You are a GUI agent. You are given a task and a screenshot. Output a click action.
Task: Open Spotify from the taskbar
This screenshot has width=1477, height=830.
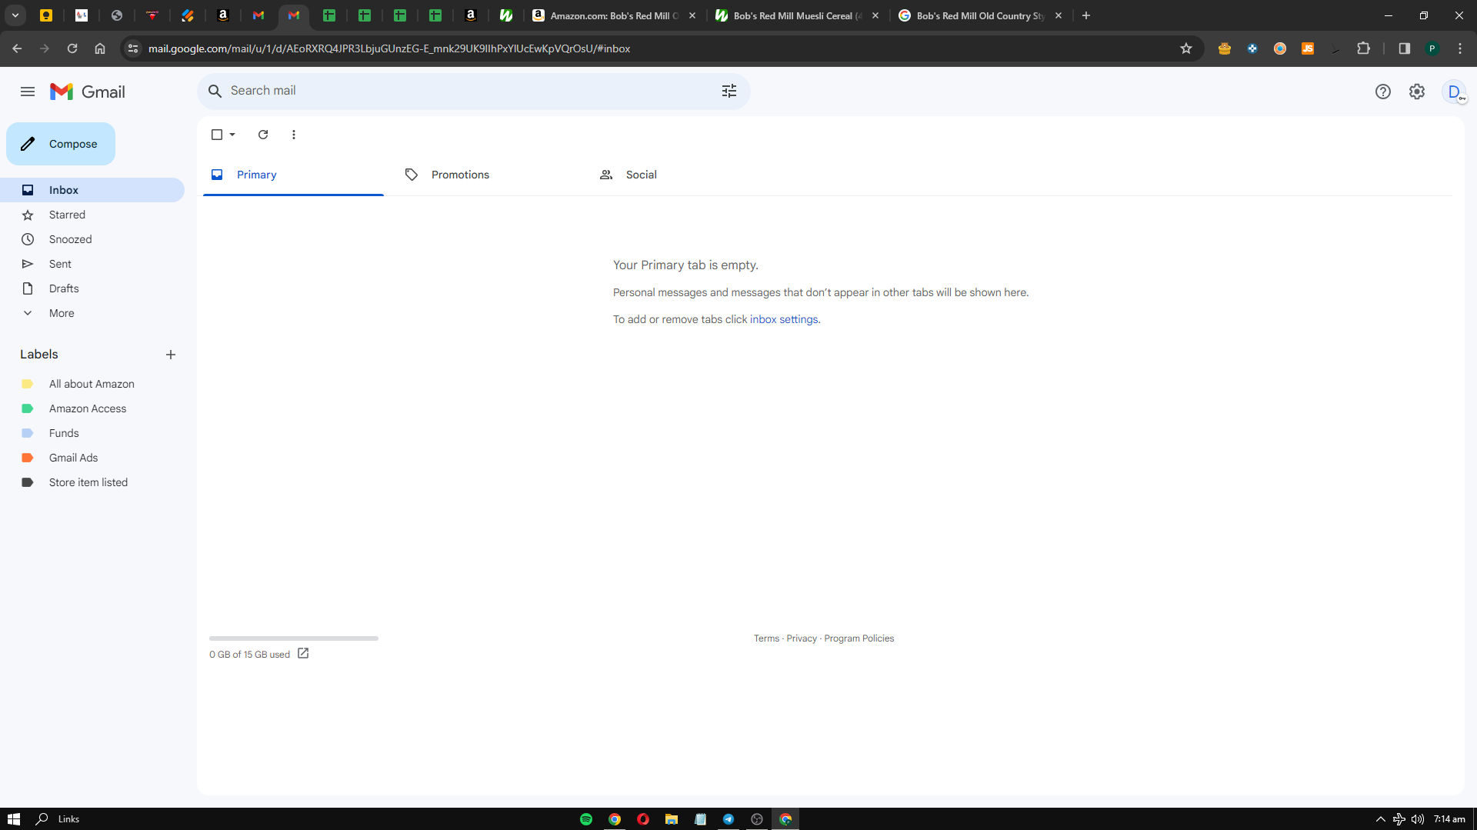coord(586,819)
